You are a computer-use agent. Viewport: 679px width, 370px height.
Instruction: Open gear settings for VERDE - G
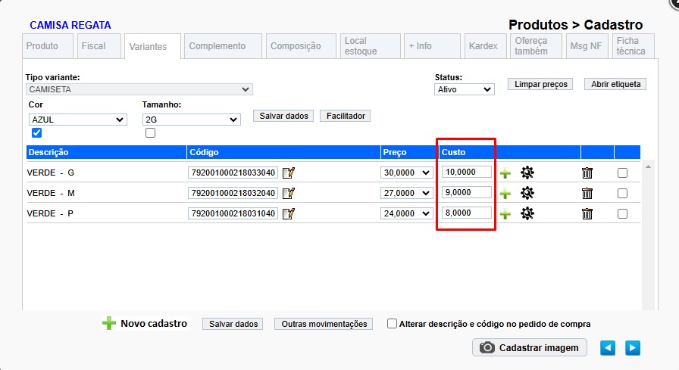point(527,173)
